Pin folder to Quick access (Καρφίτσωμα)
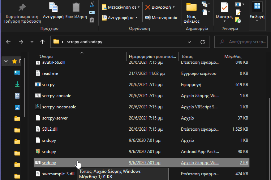The image size is (271, 180). click(x=22, y=13)
